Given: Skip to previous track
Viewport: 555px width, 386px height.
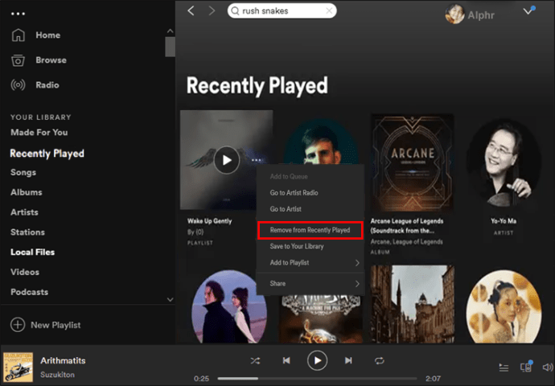Looking at the screenshot, I should [x=286, y=360].
